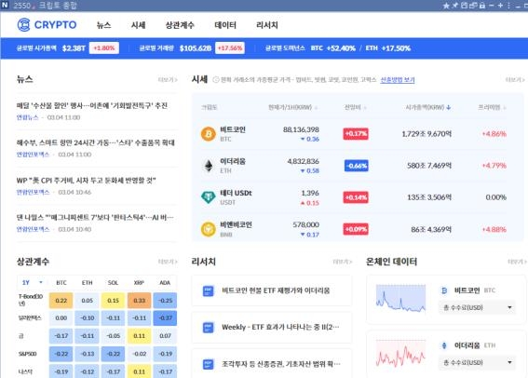Click the duplicate window icon in title bar

(473, 6)
